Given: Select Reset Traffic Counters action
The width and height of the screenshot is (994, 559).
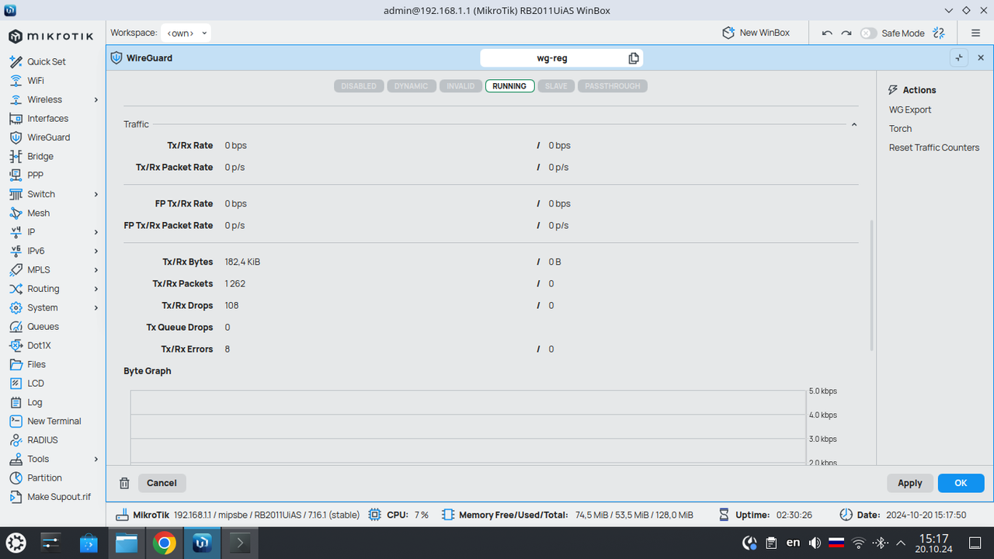Looking at the screenshot, I should tap(934, 148).
